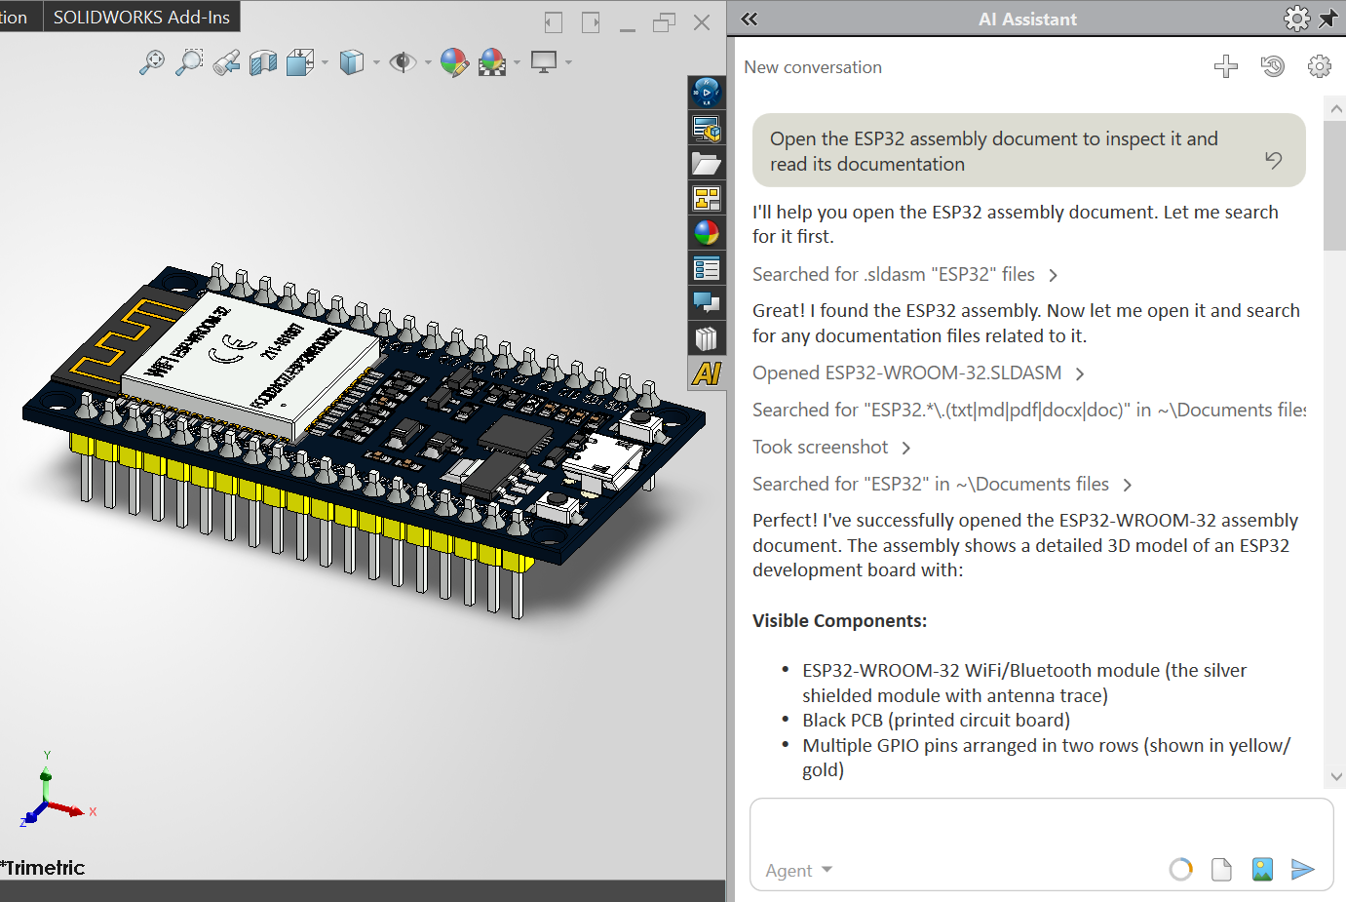Click the attach file icon in chat box
The width and height of the screenshot is (1346, 902).
tap(1221, 869)
